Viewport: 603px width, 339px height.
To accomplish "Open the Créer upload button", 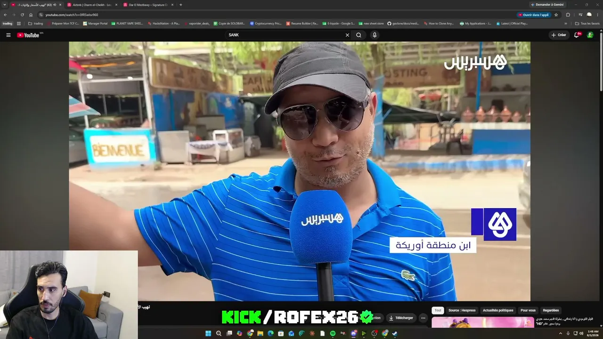I will click(x=559, y=35).
